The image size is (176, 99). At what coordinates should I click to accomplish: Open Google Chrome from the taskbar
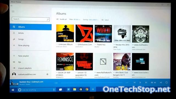click(x=87, y=89)
